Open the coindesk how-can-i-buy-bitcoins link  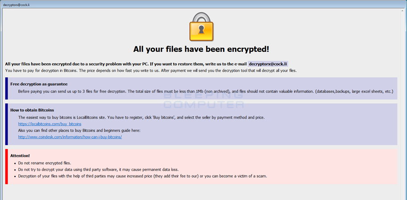(x=70, y=137)
